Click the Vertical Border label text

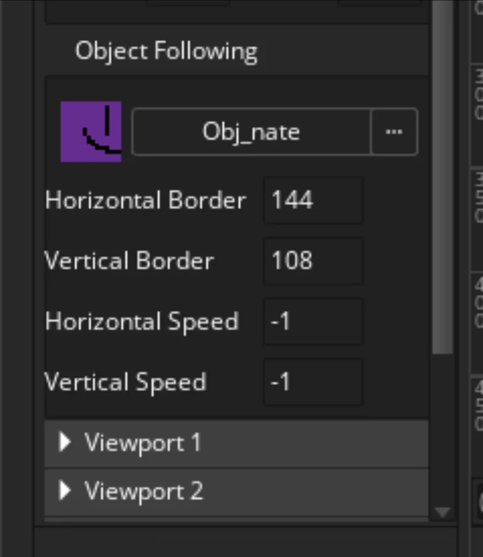pyautogui.click(x=129, y=261)
